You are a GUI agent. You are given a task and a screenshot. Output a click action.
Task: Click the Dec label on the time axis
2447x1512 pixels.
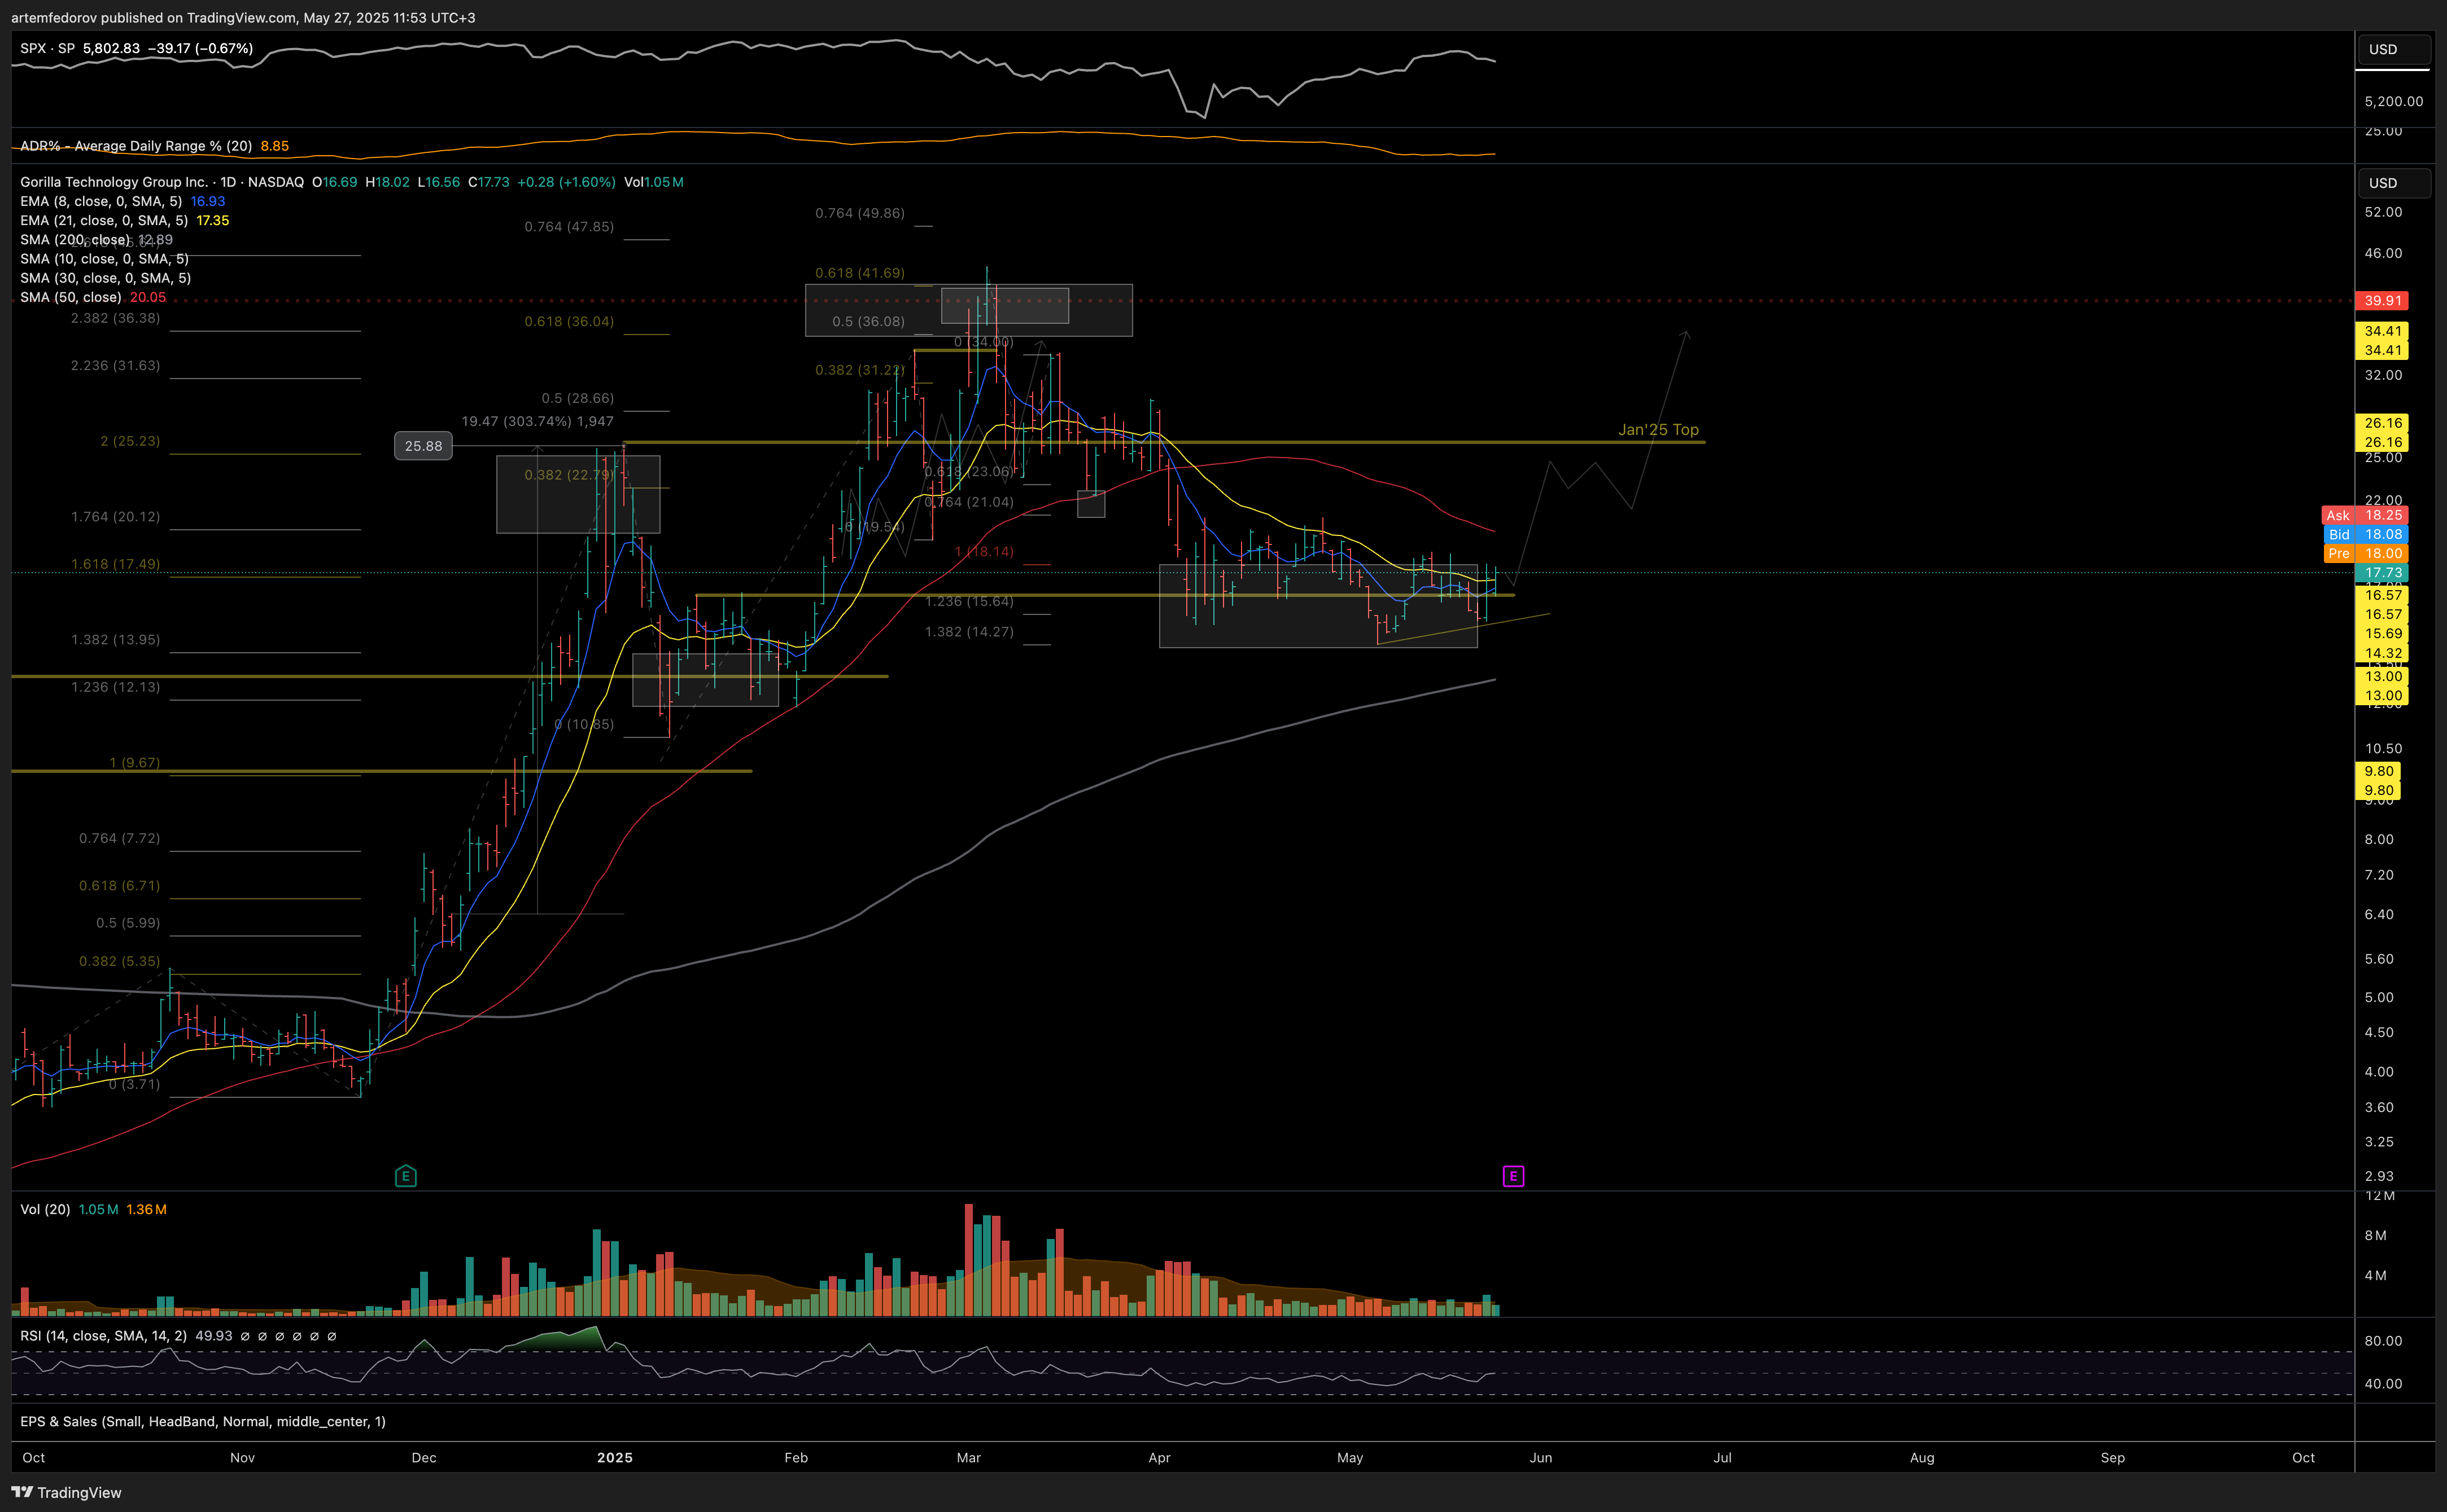(x=425, y=1458)
